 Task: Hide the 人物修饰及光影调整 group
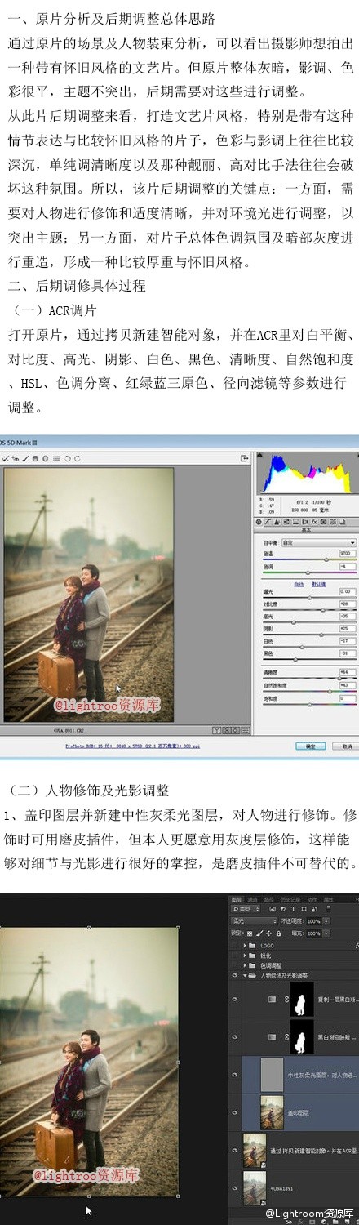[234, 975]
